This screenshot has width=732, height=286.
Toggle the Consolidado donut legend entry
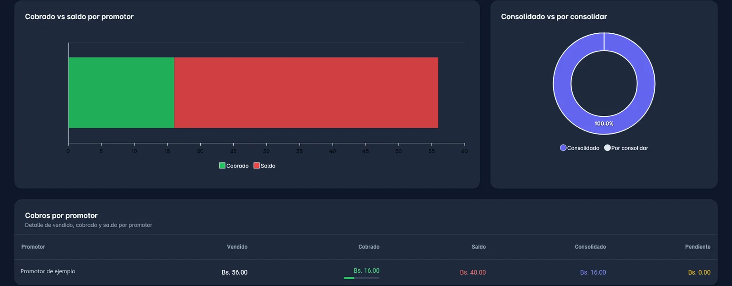[580, 148]
